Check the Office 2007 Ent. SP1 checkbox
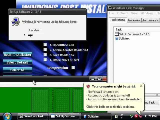The height and width of the screenshot is (120, 160). click(x=45, y=60)
